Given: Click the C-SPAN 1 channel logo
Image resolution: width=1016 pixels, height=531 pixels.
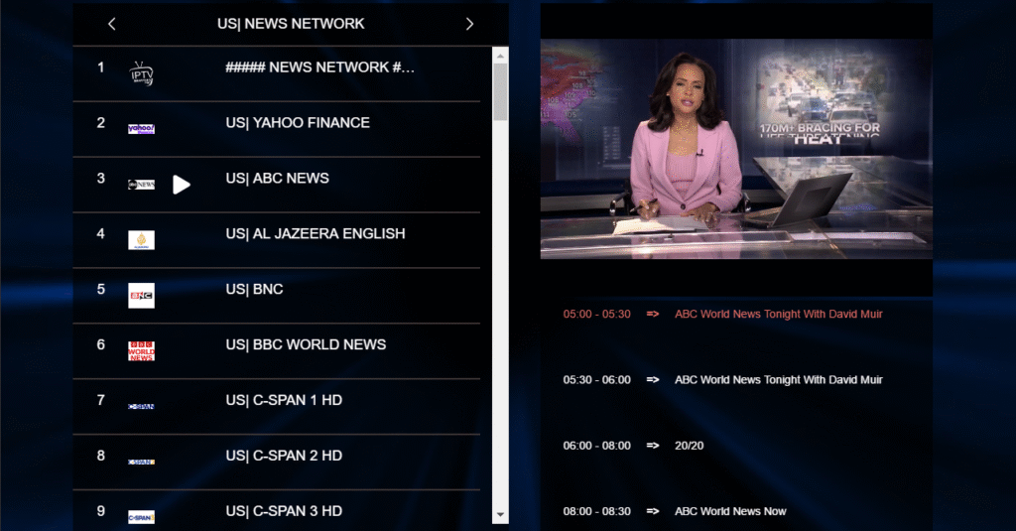Looking at the screenshot, I should click(x=141, y=407).
